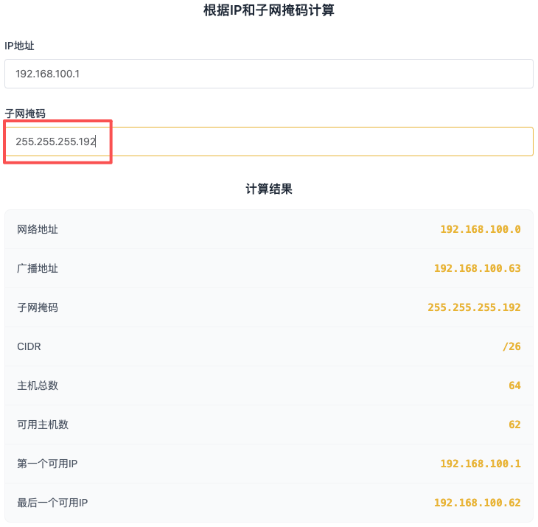Click the CIDR value /26

[511, 346]
